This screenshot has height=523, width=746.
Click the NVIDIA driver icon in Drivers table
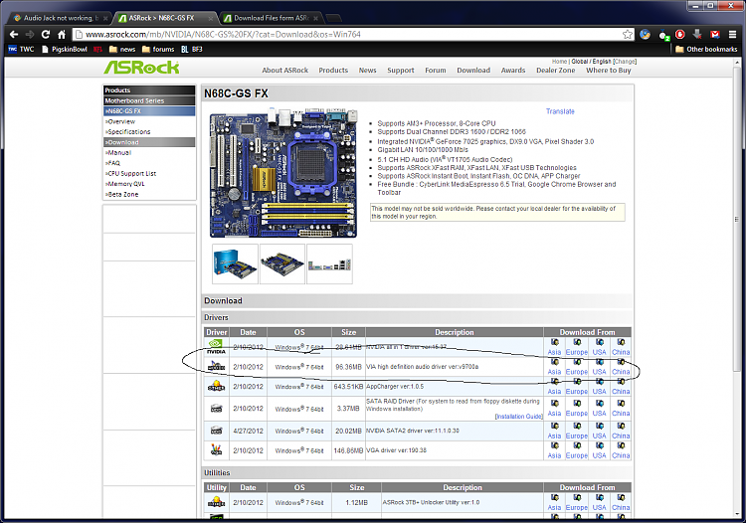click(216, 347)
